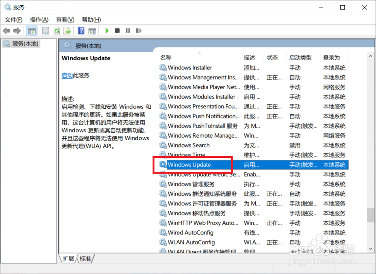Open the Properties toolbar icon

click(45, 31)
